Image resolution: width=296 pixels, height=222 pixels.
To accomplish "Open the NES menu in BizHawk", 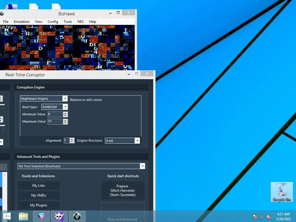I will tap(80, 21).
